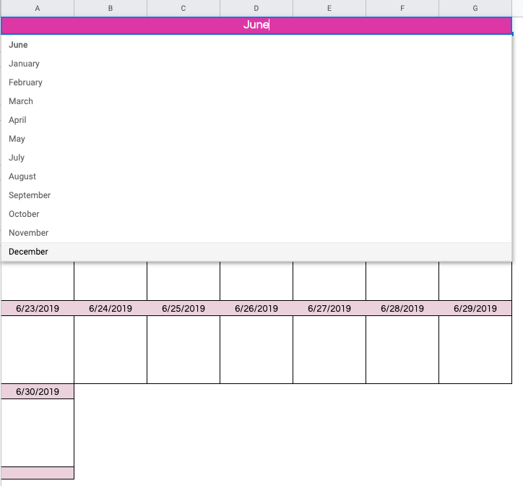Click the empty cell below 6/25/2019
Screen dimensions: 523x486
coord(183,350)
